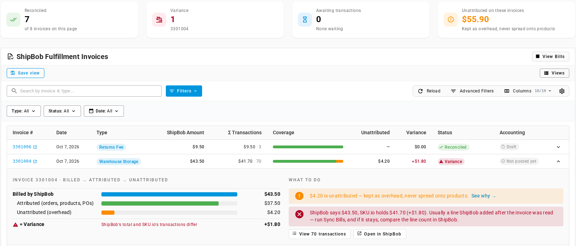Open the Columns 10/10 selector
Viewport: 576px width, 246px height.
(x=528, y=91)
